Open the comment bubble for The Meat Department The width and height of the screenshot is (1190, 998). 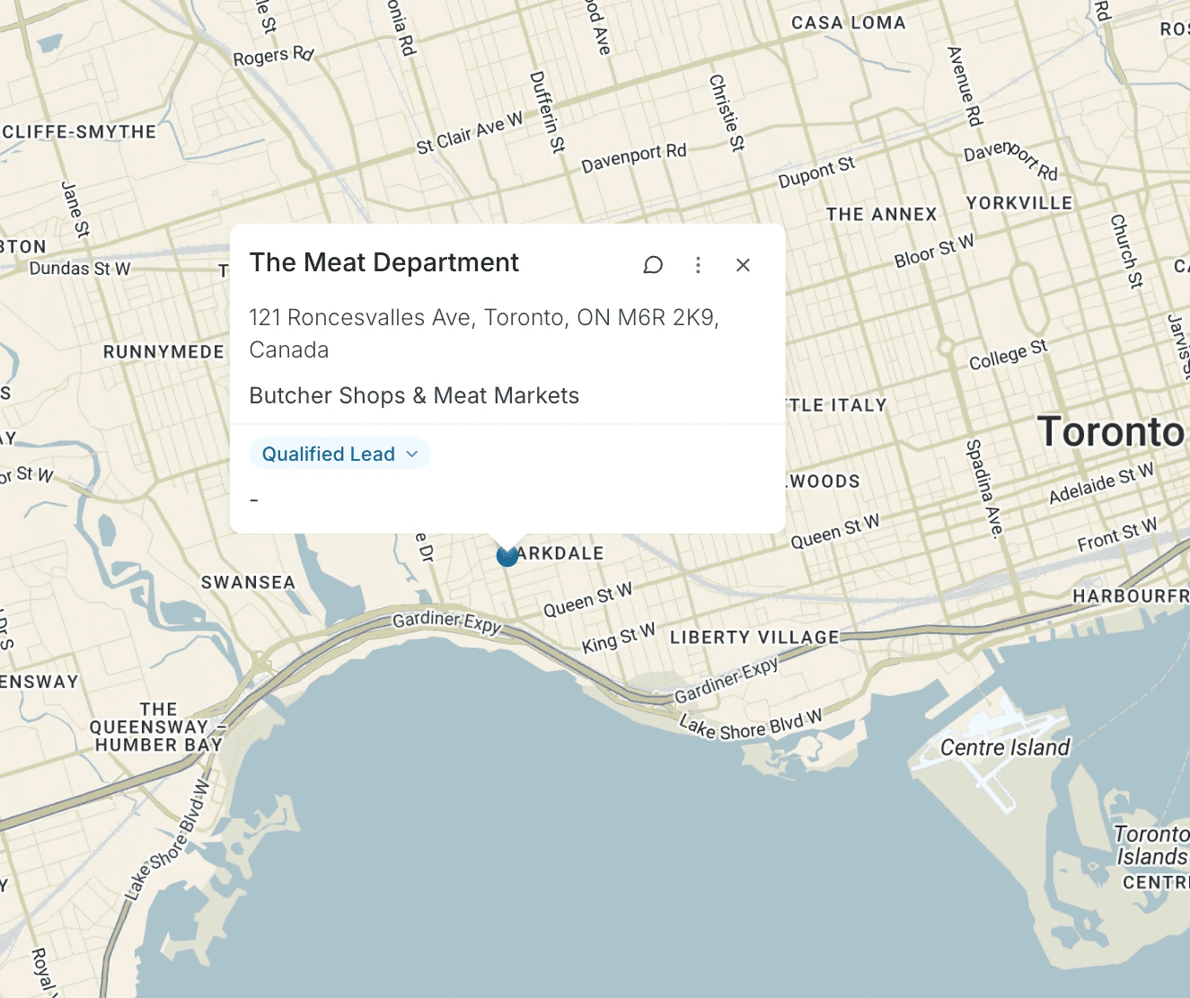click(x=653, y=265)
